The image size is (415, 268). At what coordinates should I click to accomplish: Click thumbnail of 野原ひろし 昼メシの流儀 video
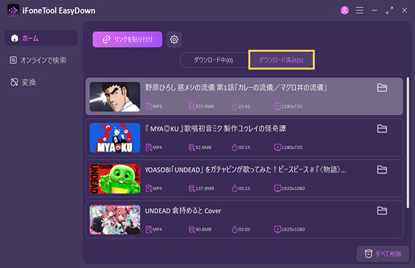pyautogui.click(x=115, y=96)
